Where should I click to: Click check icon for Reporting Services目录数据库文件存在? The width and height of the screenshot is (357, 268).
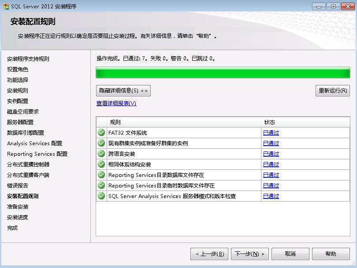[101, 175]
